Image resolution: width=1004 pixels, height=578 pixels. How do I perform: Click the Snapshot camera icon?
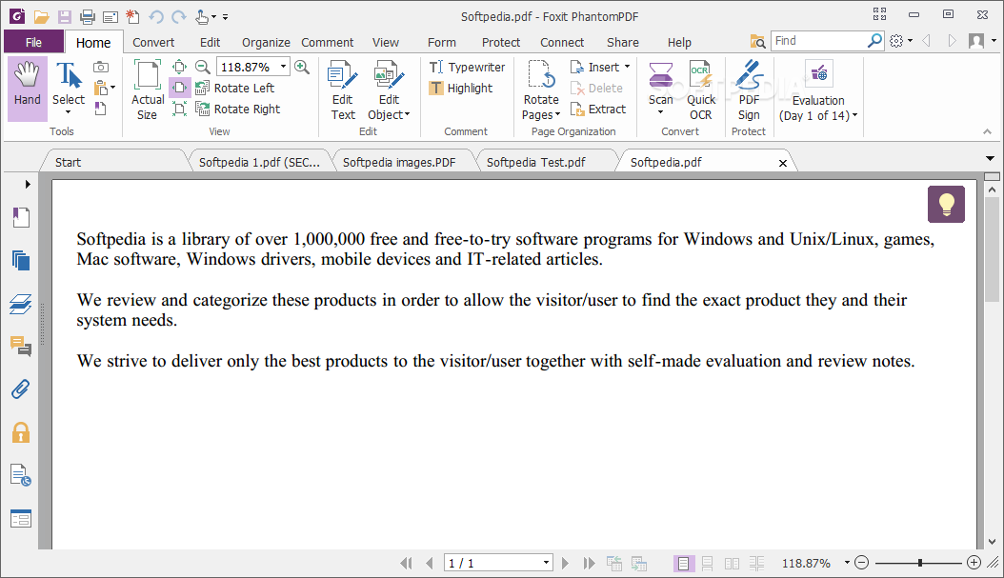(x=101, y=67)
